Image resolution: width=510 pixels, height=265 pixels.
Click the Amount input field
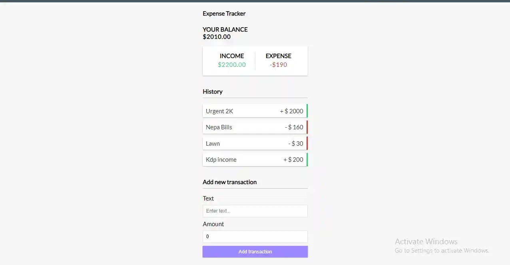[x=255, y=236]
